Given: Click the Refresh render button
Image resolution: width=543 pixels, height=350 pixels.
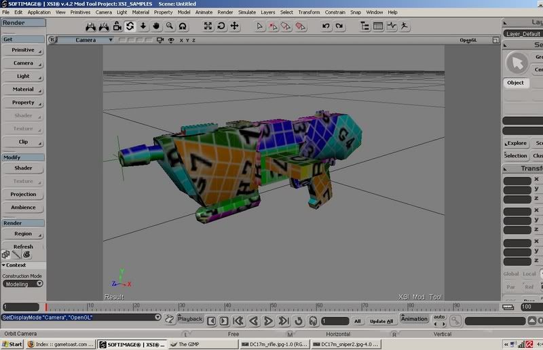Looking at the screenshot, I should point(23,246).
